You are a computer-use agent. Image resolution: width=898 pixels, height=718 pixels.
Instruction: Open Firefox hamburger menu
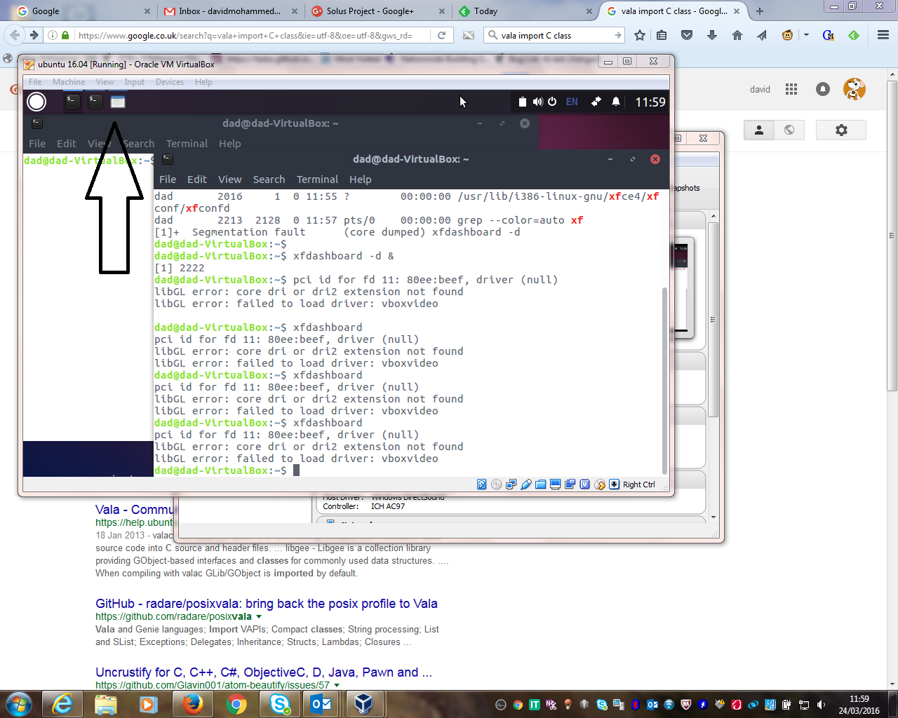click(x=883, y=35)
